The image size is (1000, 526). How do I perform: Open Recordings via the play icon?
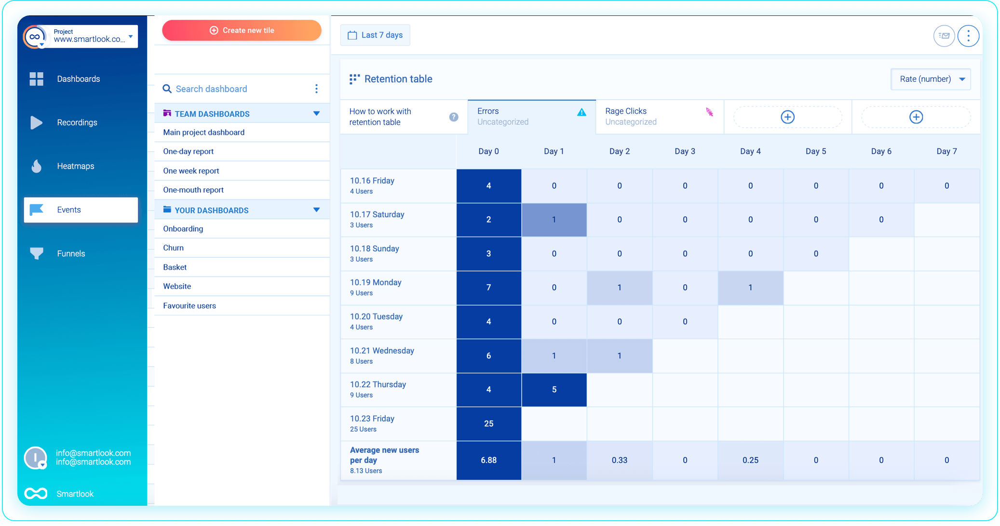coord(36,122)
